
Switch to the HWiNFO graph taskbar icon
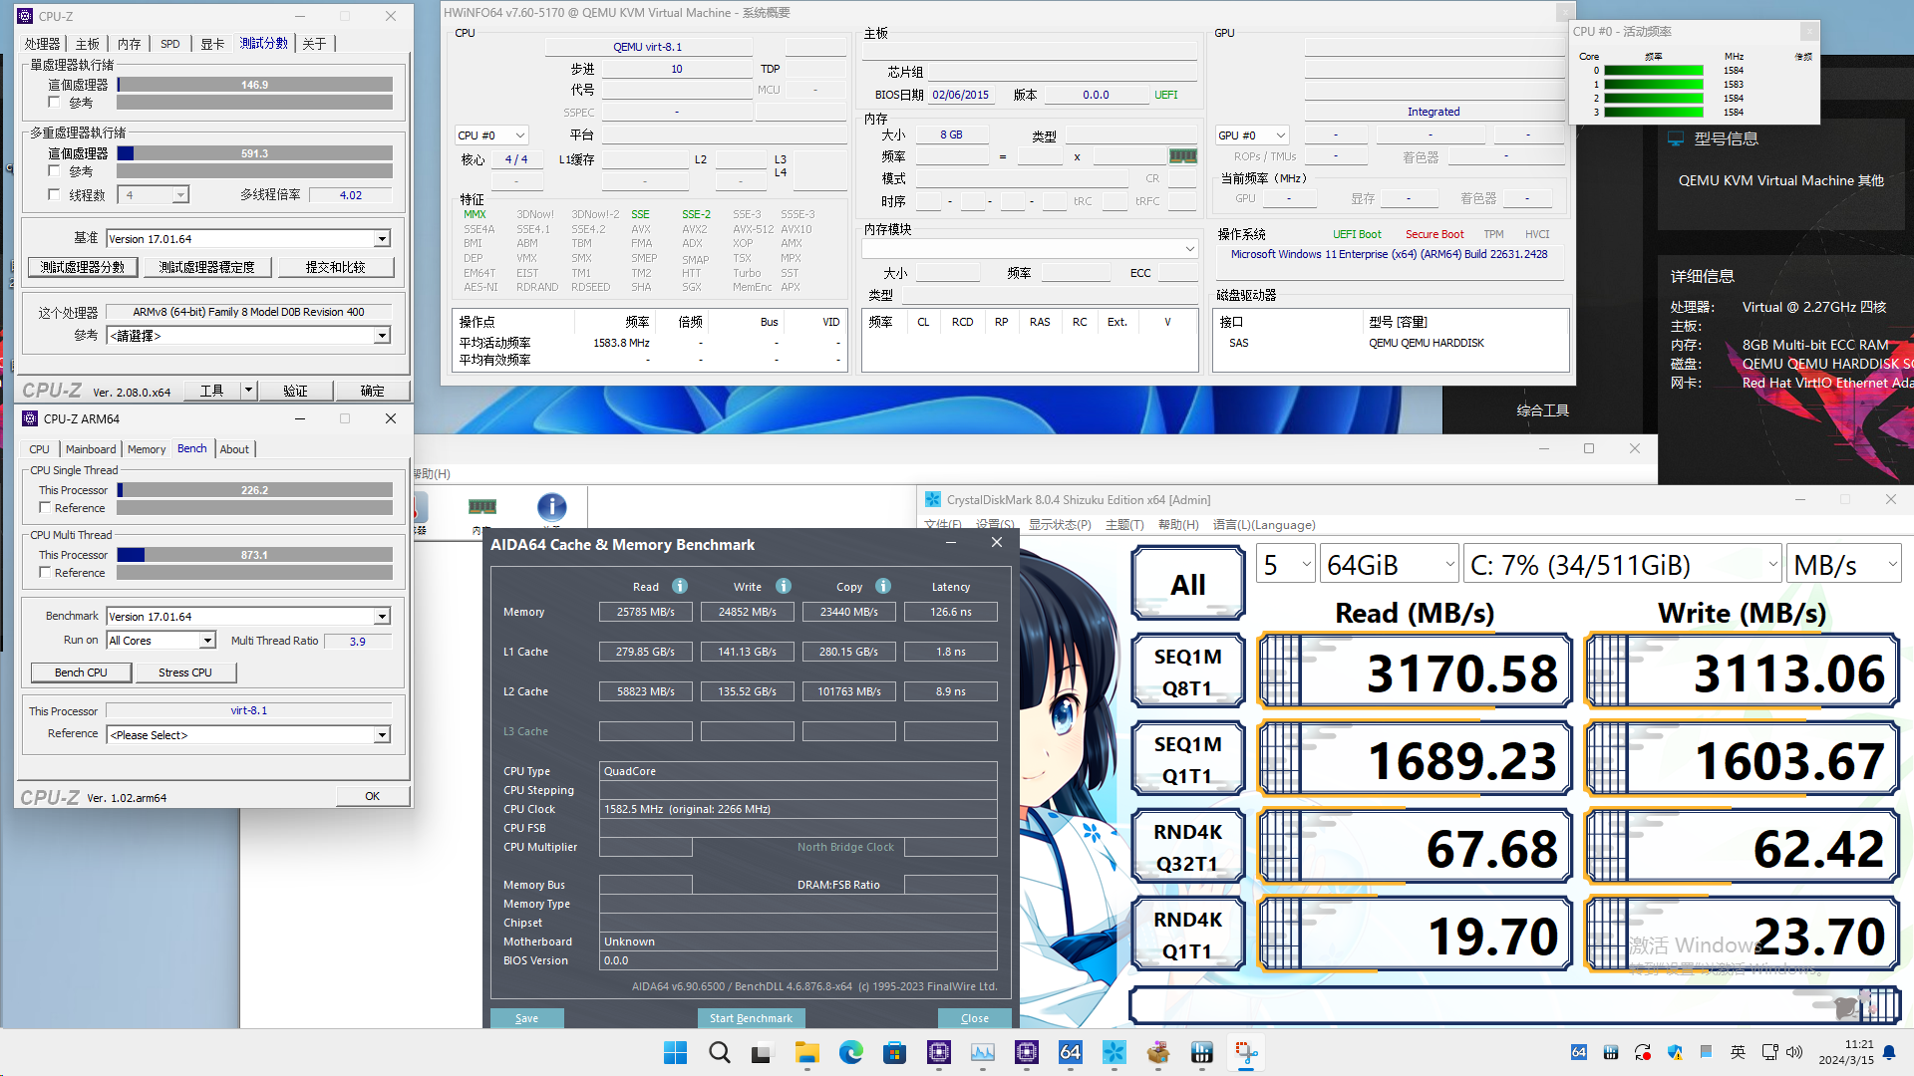click(x=982, y=1052)
